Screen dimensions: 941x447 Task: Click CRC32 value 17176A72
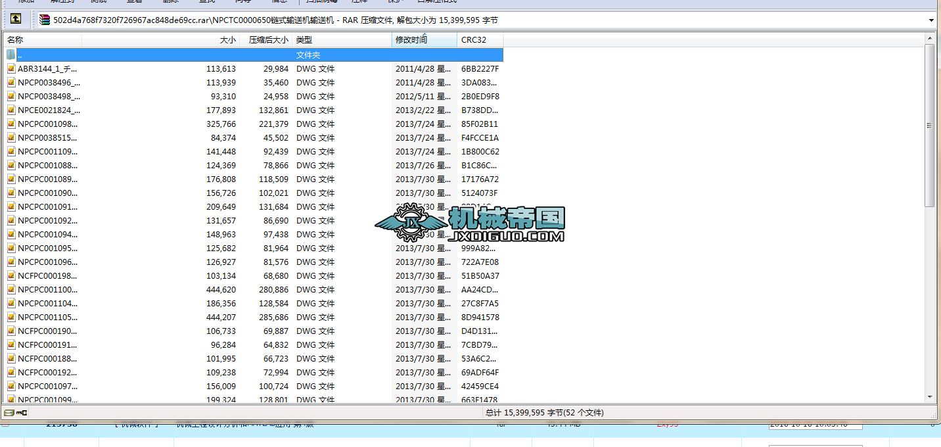click(480, 179)
